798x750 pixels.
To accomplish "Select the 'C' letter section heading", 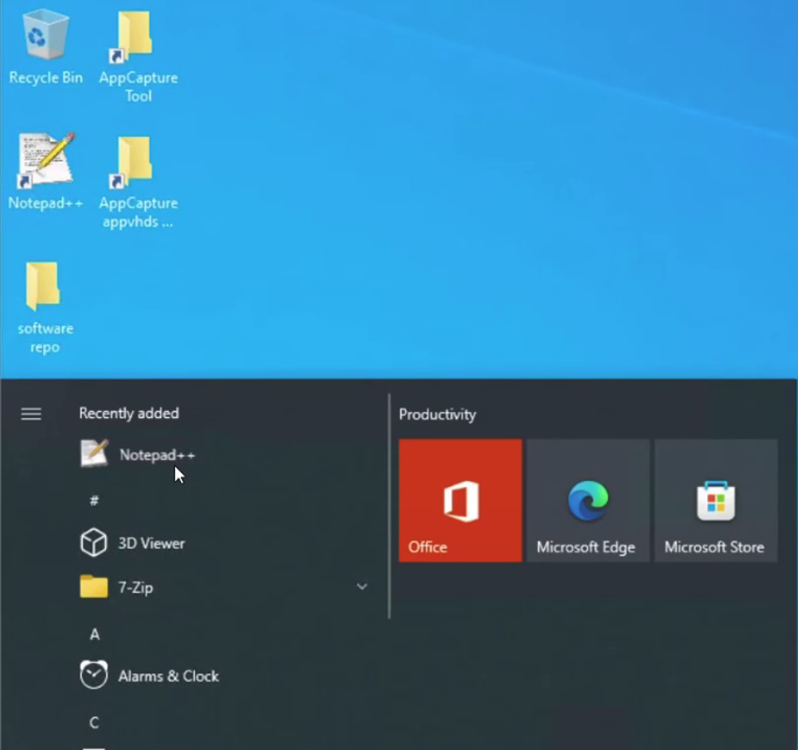I will tap(94, 722).
